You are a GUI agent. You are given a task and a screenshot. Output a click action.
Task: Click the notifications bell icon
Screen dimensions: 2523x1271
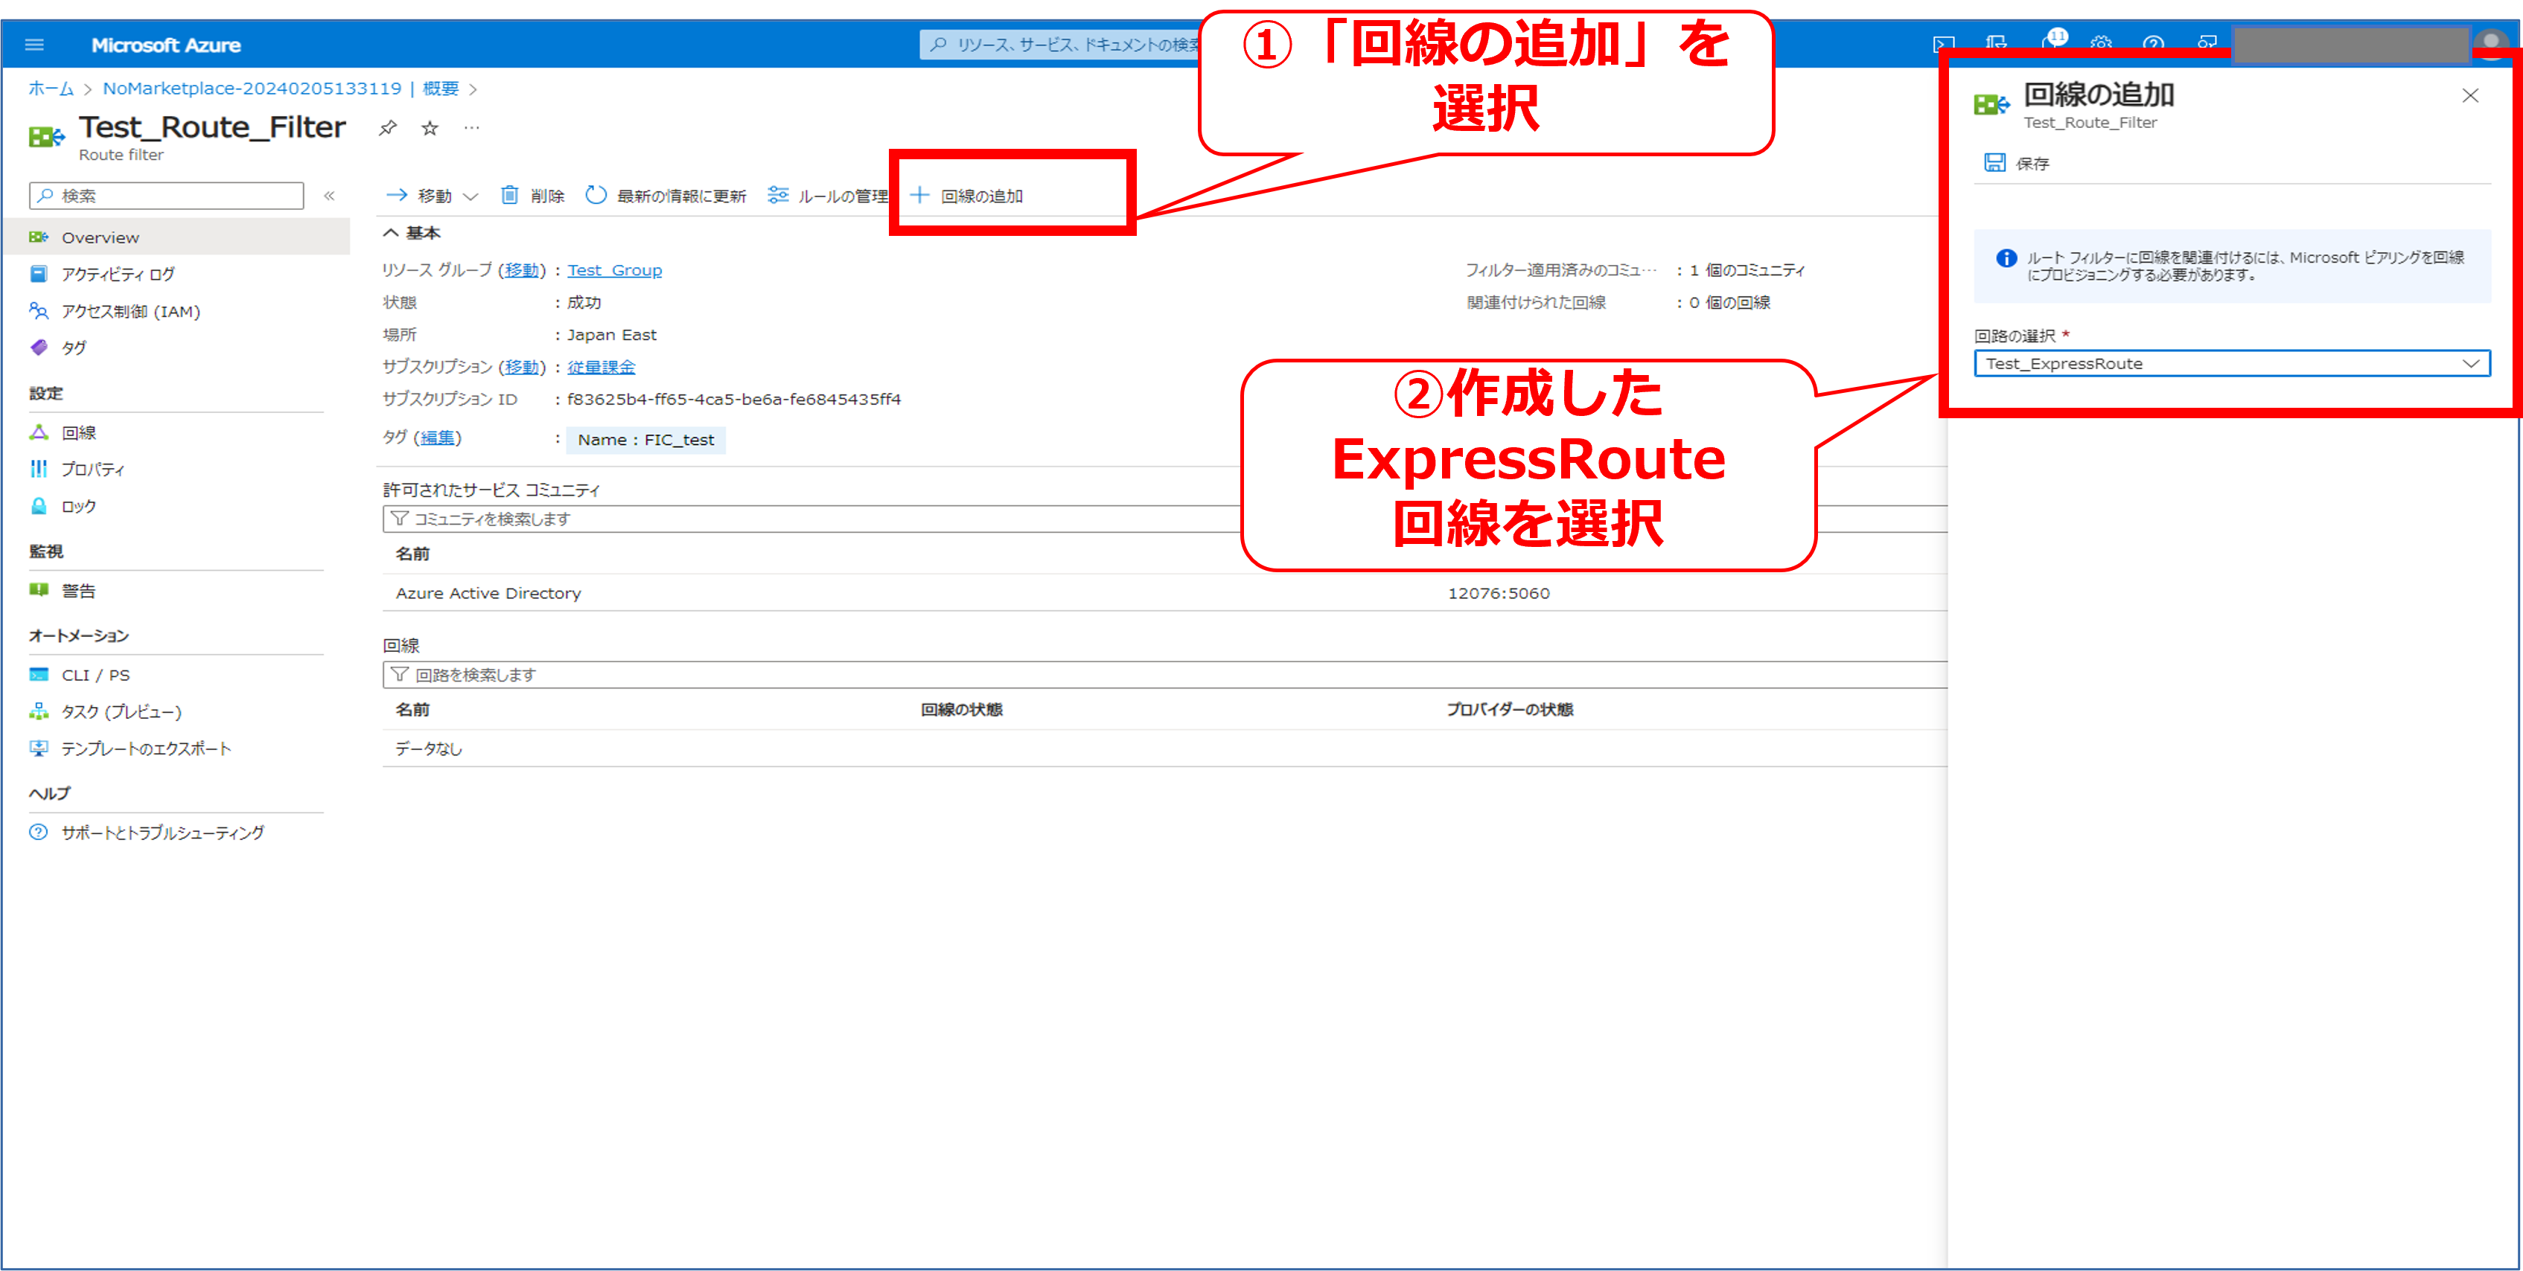(2050, 44)
